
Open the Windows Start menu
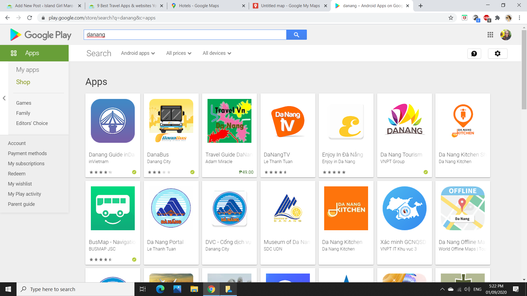click(8, 289)
